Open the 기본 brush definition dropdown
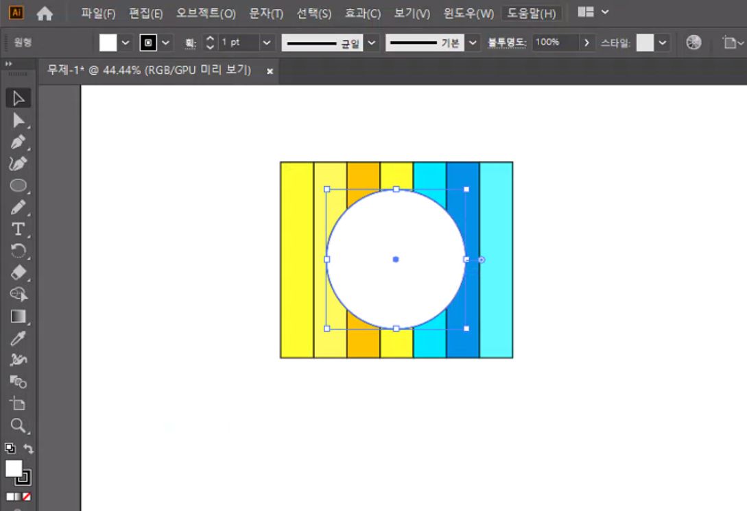747x511 pixels. (x=473, y=42)
